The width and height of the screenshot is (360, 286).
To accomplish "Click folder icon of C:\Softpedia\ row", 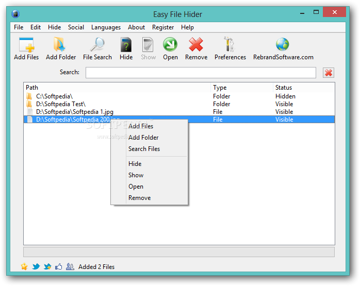I will (x=29, y=96).
